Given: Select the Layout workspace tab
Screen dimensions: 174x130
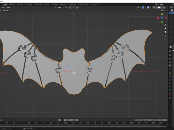Looking at the screenshot, I should 5,5.
